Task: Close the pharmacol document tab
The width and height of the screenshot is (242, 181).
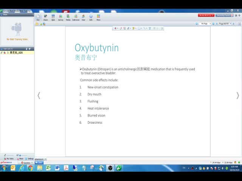Action: tap(45, 159)
